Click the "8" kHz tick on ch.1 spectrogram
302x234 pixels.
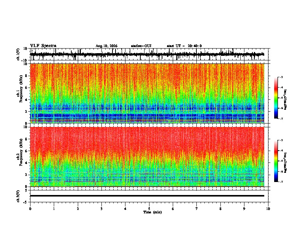(x=27, y=76)
